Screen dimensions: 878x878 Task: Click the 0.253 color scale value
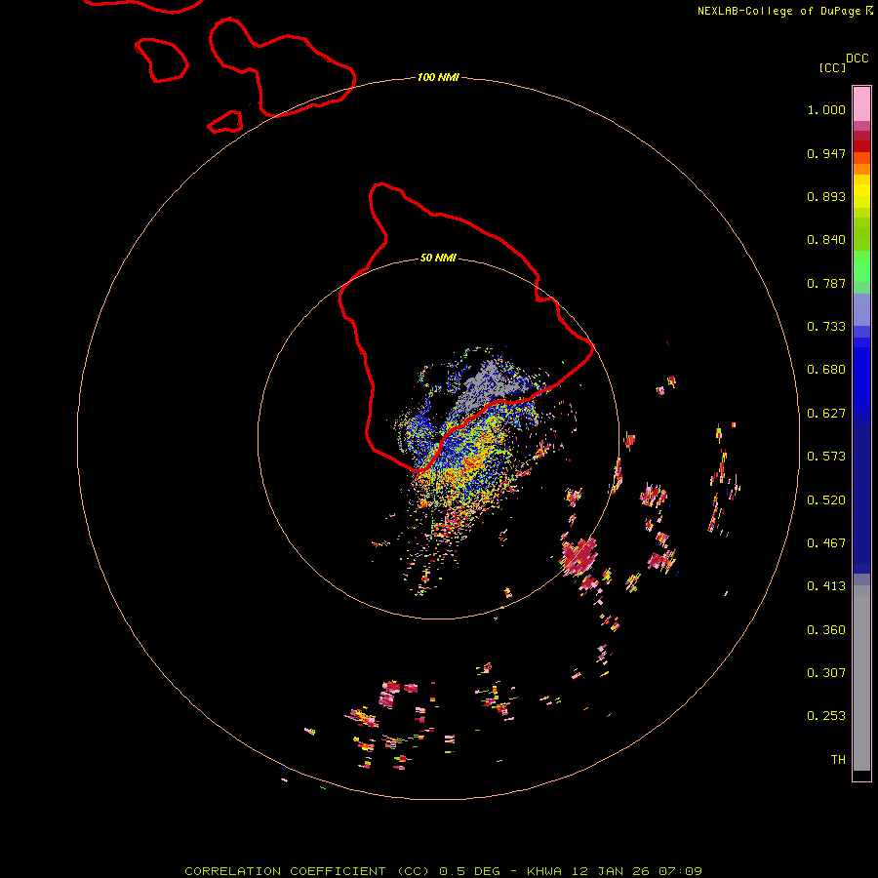click(x=826, y=716)
